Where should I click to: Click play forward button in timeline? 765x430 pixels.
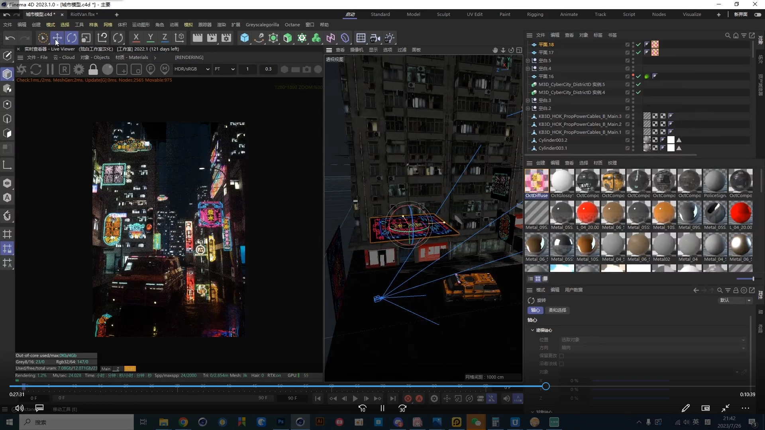(355, 399)
